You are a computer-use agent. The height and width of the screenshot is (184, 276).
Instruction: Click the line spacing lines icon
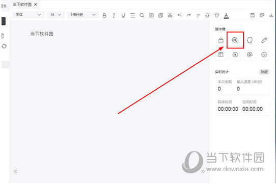pos(133,15)
